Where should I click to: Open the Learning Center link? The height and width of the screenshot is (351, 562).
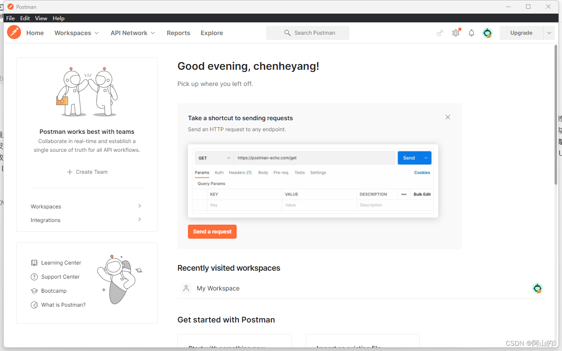(x=61, y=263)
